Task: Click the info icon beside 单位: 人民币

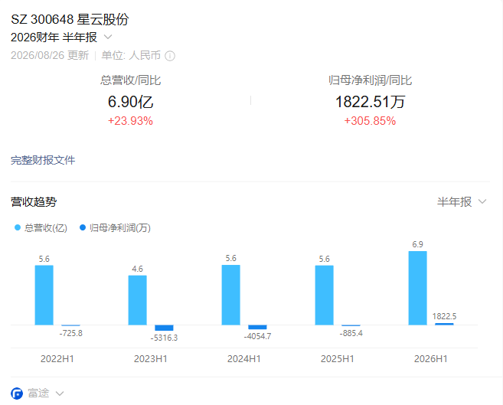Action: click(170, 56)
